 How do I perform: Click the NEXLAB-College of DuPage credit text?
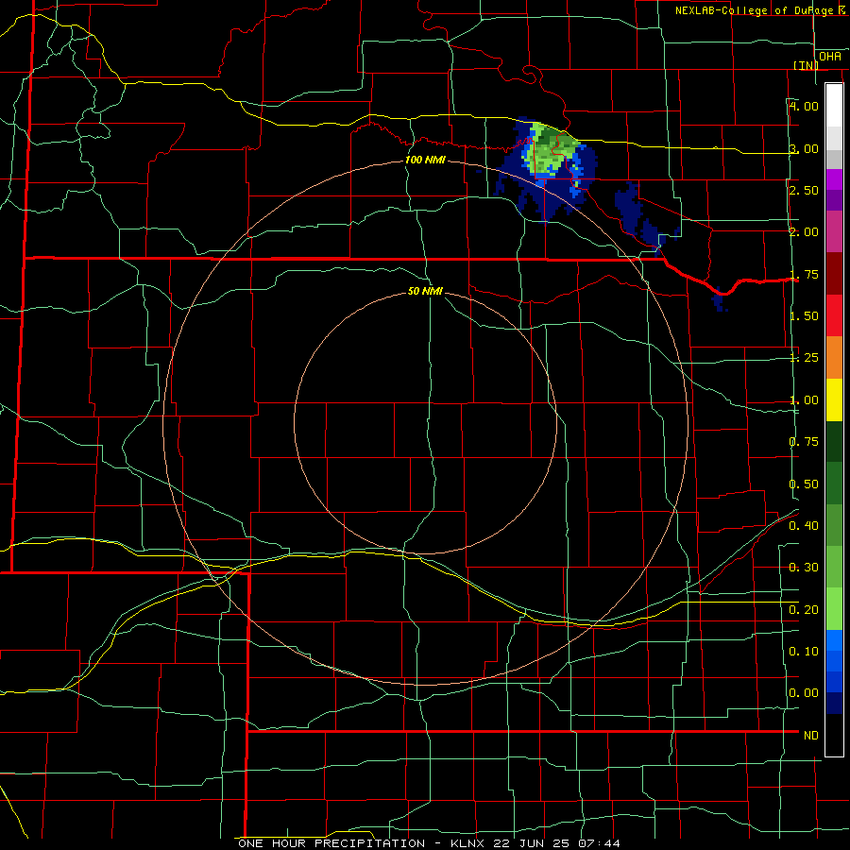point(762,10)
